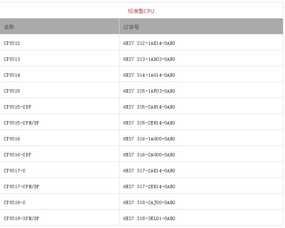Click order number 6ES7 318-3EL01-0AB0
This screenshot has height=228, width=285.
point(149,218)
